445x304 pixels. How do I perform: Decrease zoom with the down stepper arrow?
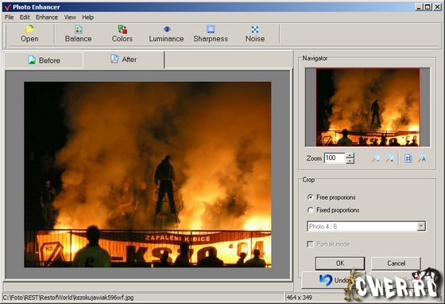pyautogui.click(x=350, y=161)
